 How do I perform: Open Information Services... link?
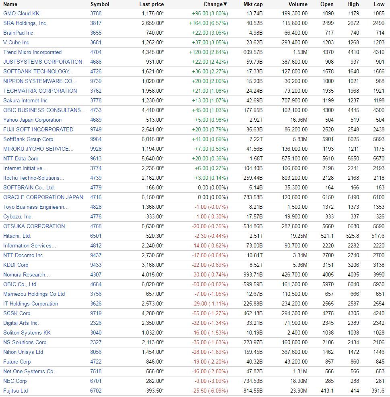pos(30,245)
